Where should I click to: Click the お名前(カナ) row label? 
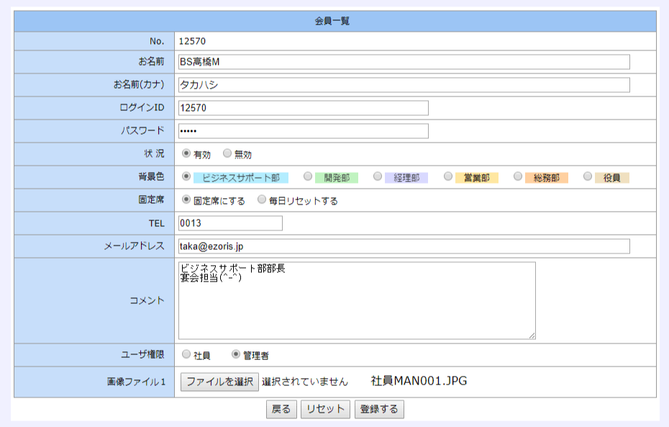139,84
